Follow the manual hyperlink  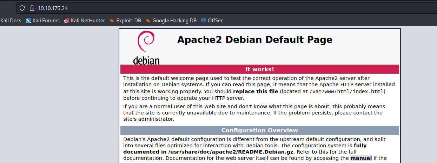(x=361, y=158)
